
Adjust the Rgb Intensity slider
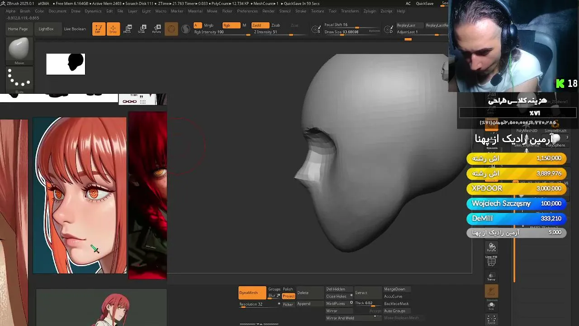pyautogui.click(x=222, y=33)
